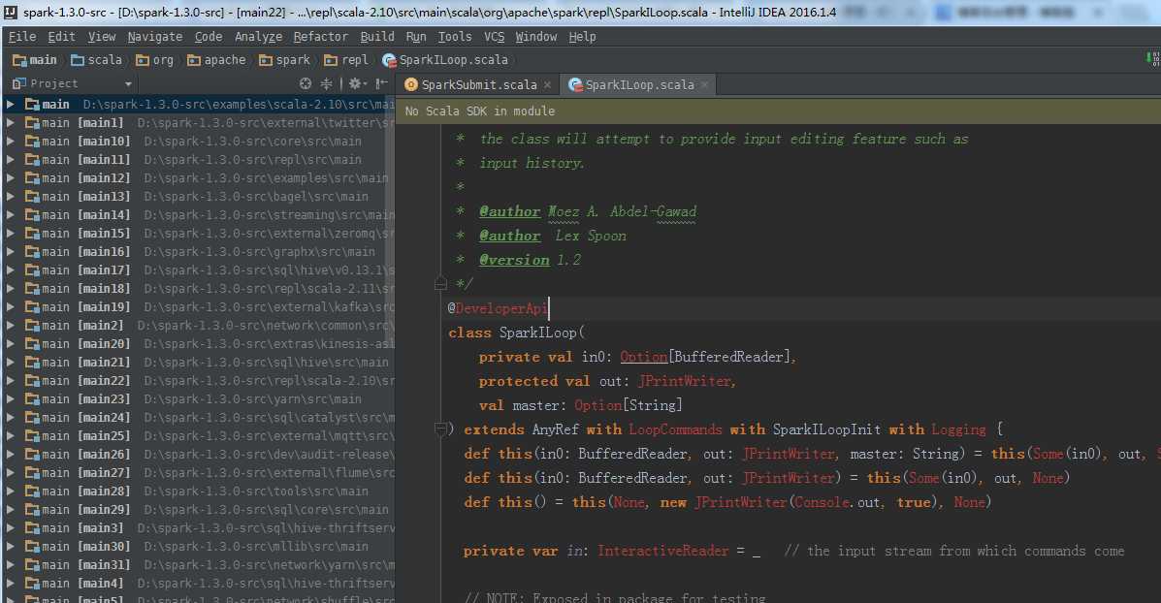Select the main [main3] hive-thriftserver module

[198, 528]
